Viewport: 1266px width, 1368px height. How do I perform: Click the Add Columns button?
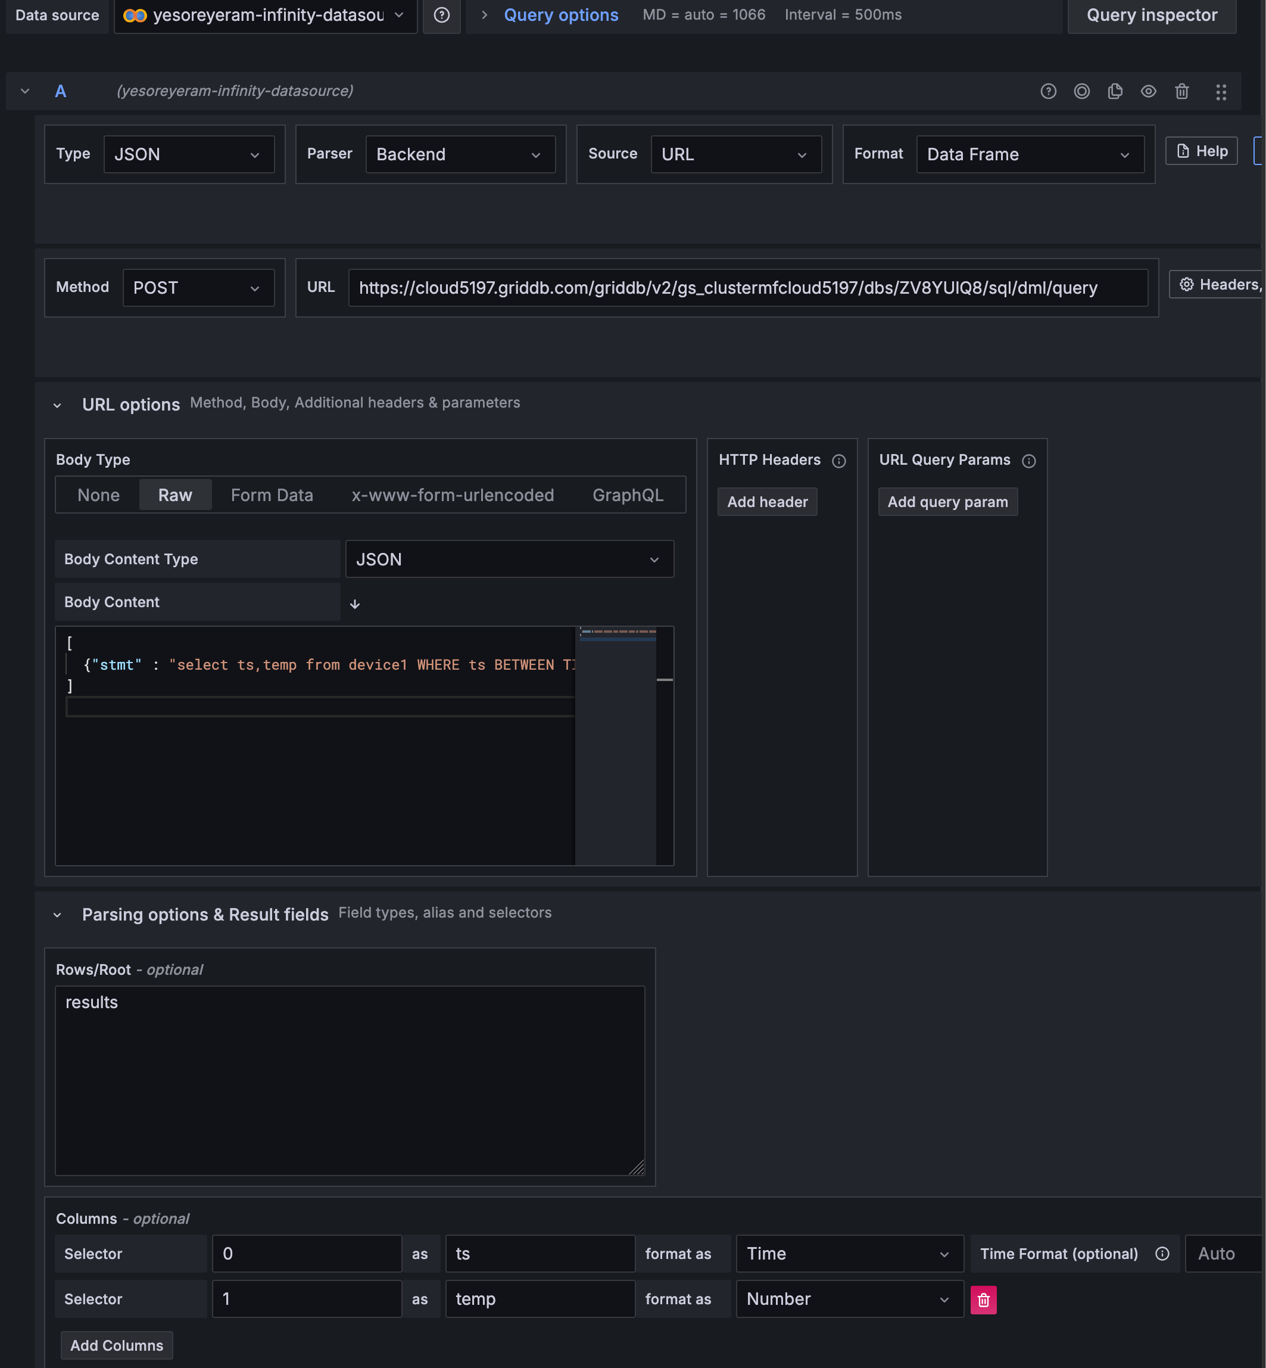coord(117,1345)
